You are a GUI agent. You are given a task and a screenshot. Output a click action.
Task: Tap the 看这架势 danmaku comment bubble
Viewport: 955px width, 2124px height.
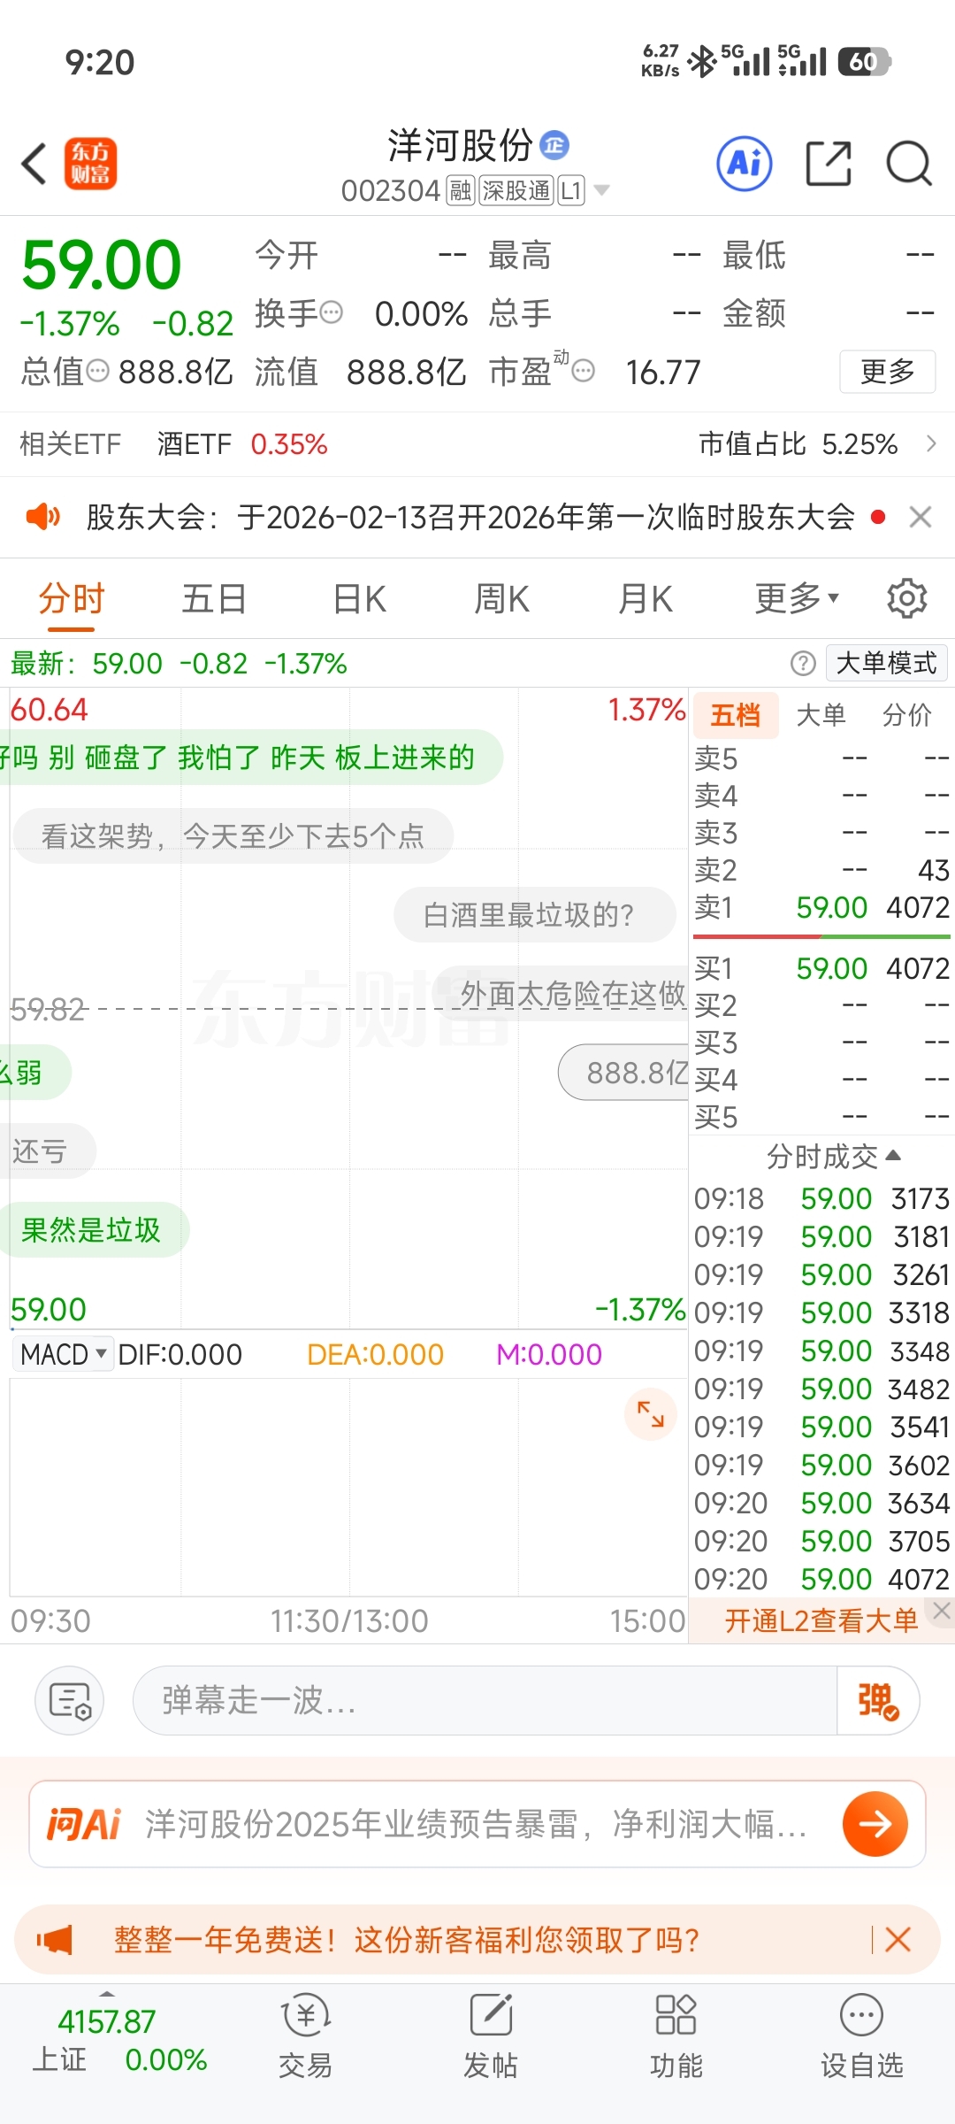pyautogui.click(x=233, y=835)
